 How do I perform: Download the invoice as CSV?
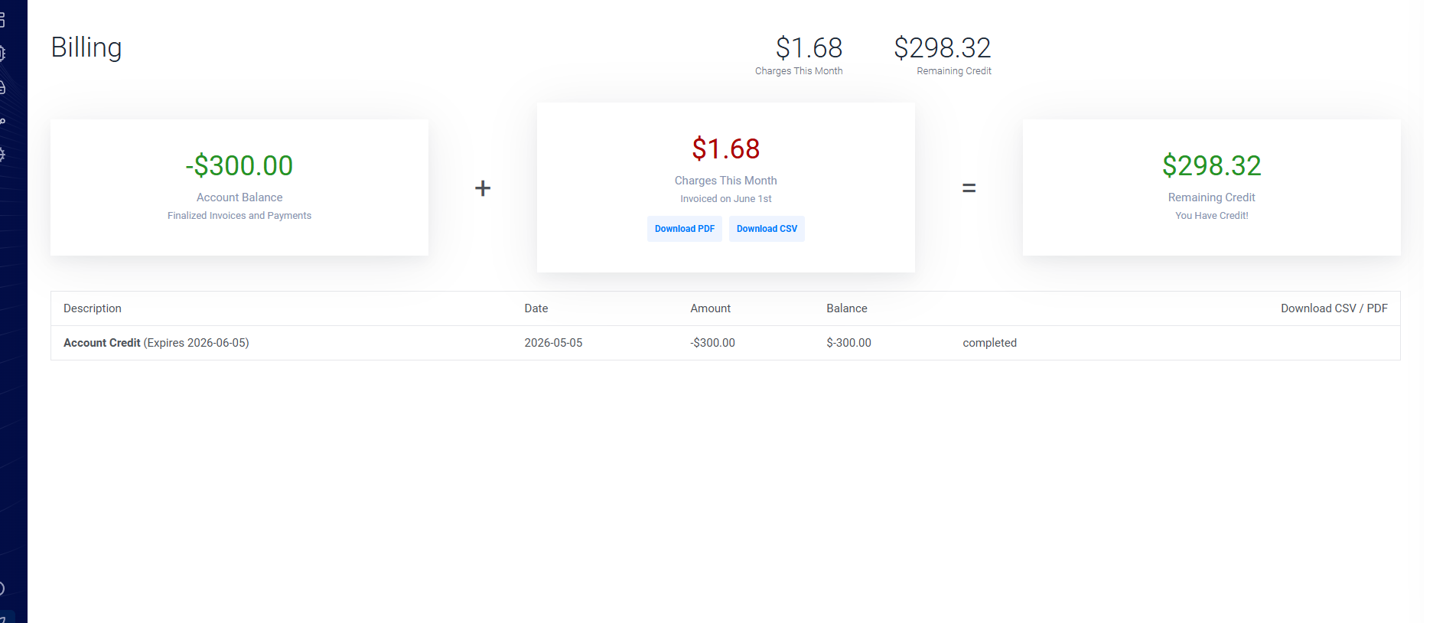click(x=767, y=229)
